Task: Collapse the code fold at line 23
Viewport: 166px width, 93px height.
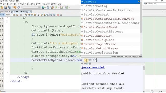Action: pos(7,22)
